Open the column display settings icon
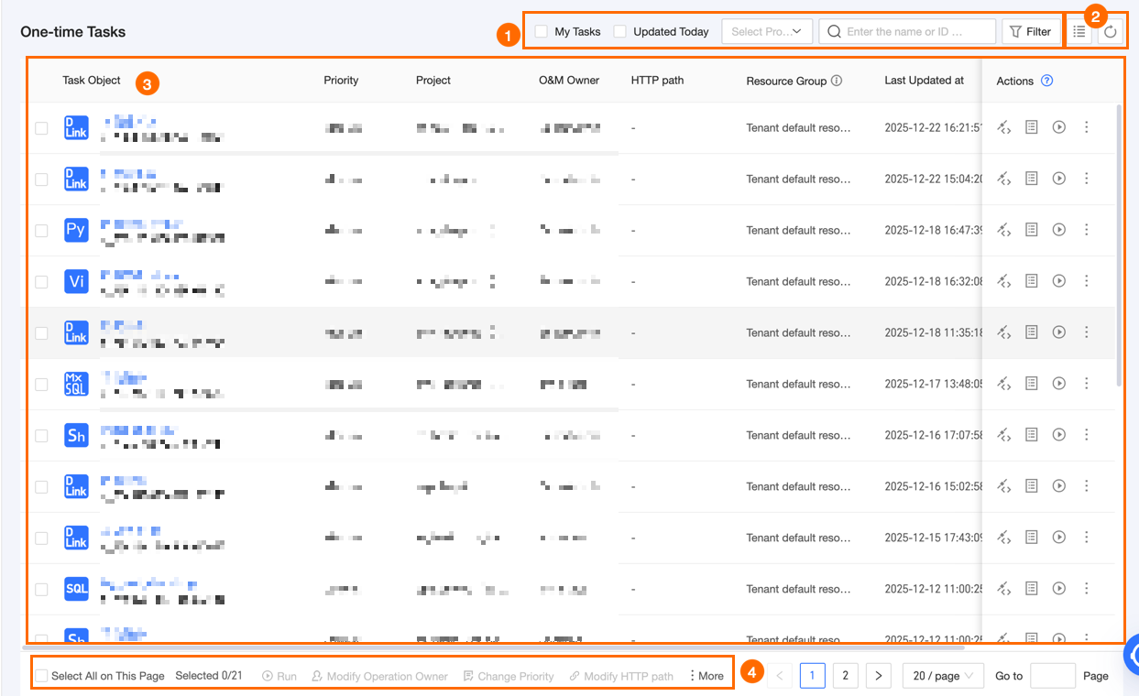This screenshot has height=696, width=1139. tap(1079, 32)
